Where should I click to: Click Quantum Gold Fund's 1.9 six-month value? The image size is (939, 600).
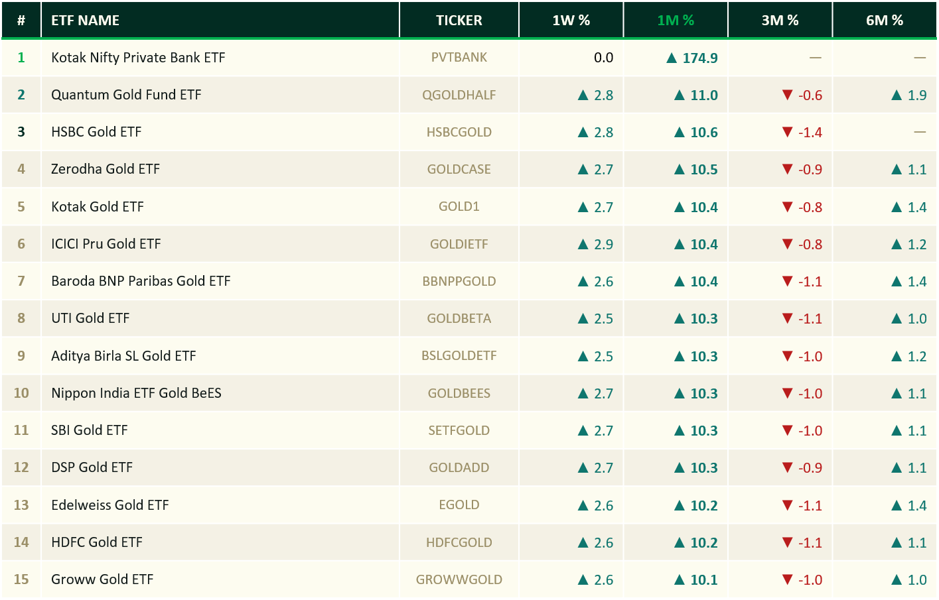(909, 95)
